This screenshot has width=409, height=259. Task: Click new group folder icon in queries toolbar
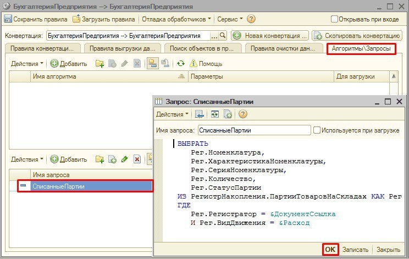tap(100, 159)
